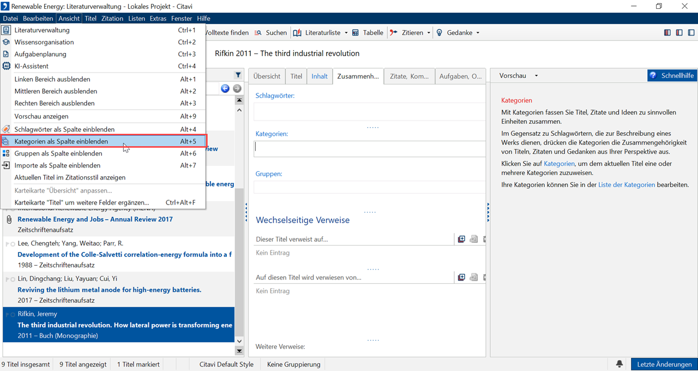Toggle left pane layout icon in toolbar

[667, 33]
